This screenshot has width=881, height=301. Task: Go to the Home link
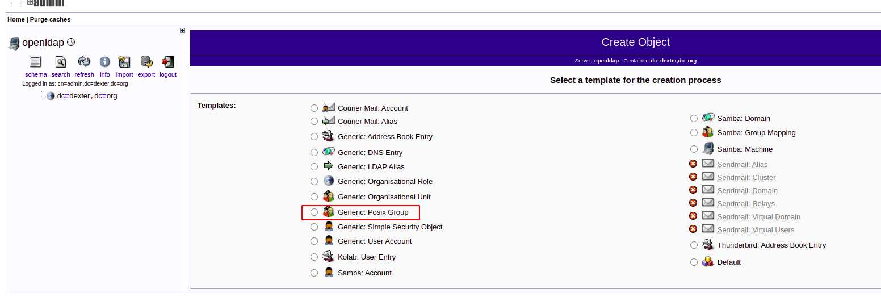pos(16,19)
